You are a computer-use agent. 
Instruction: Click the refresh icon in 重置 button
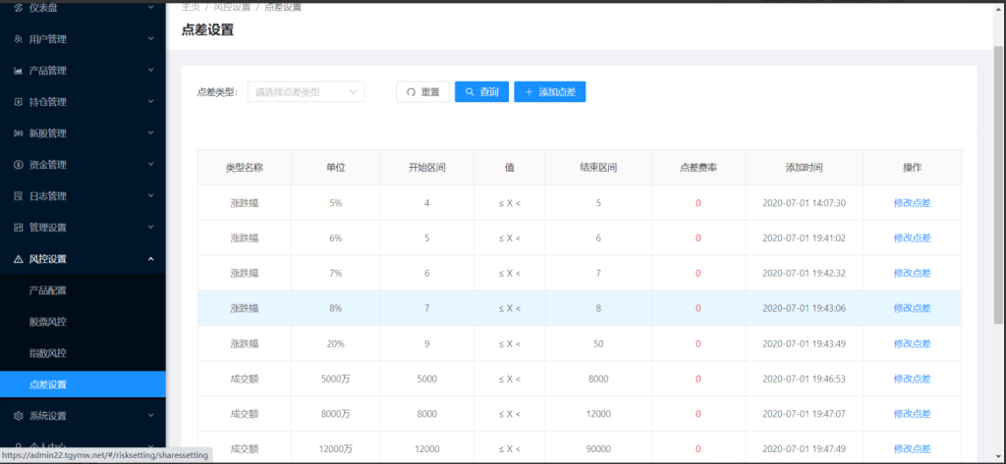click(x=411, y=91)
